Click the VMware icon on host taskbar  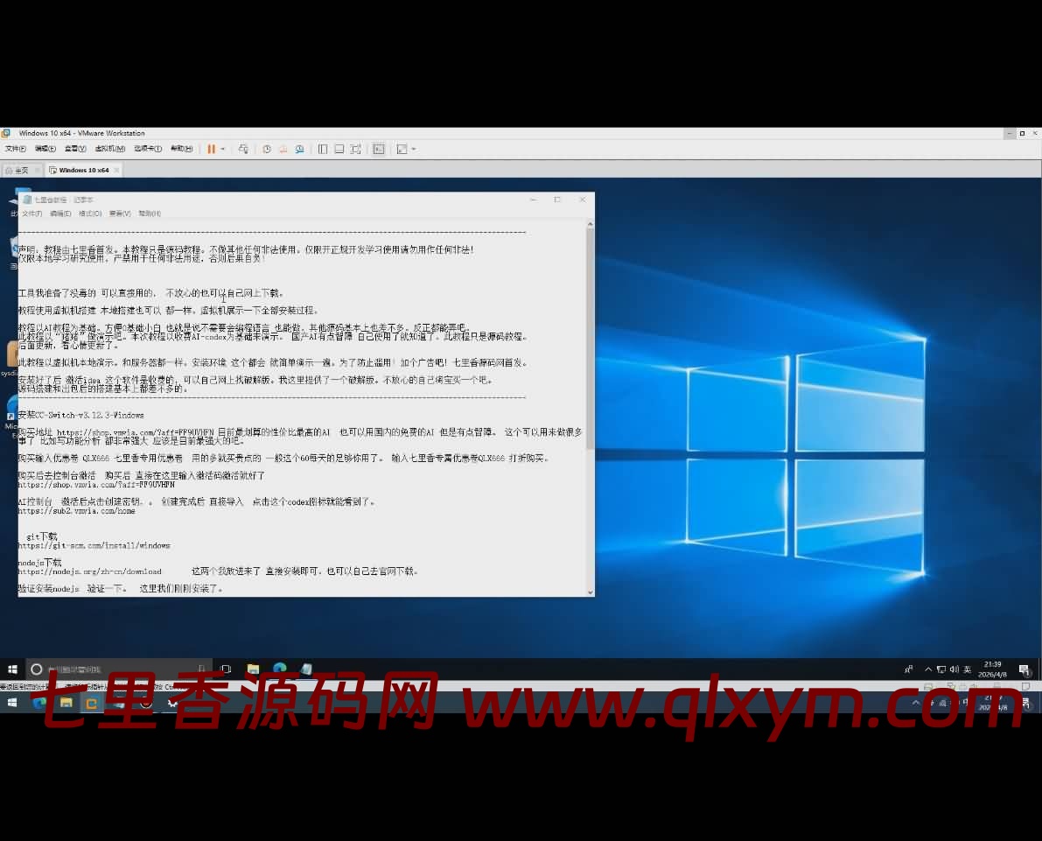92,702
